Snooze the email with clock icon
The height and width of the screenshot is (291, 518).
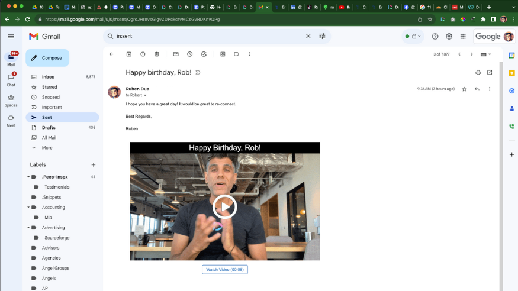click(189, 54)
